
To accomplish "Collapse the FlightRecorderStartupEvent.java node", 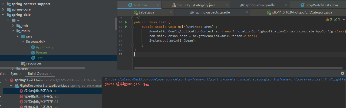I will (11, 86).
